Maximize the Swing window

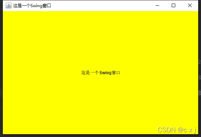pyautogui.click(x=173, y=5)
